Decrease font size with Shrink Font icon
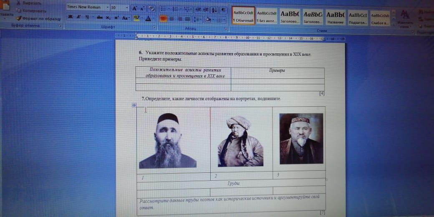Image resolution: width=434 pixels, height=217 pixels. (143, 8)
